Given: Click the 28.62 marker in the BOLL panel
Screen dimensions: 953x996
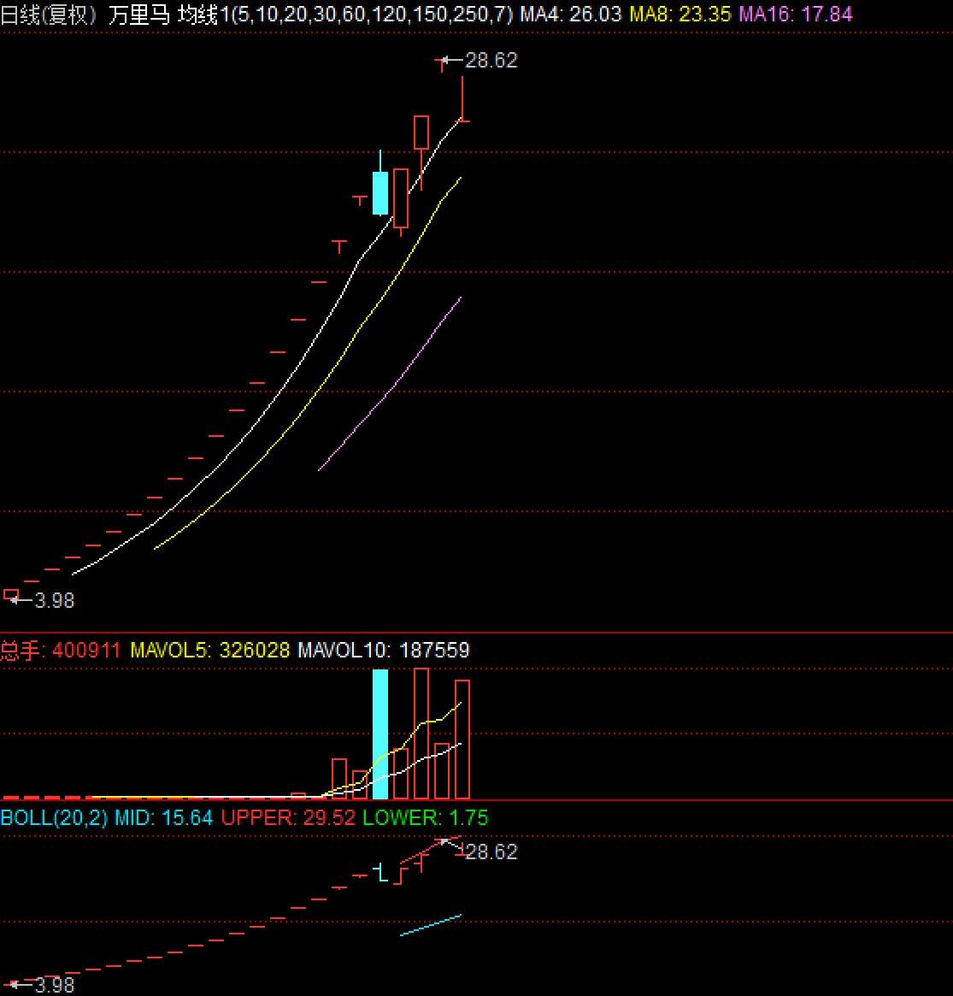Looking at the screenshot, I should click(491, 852).
